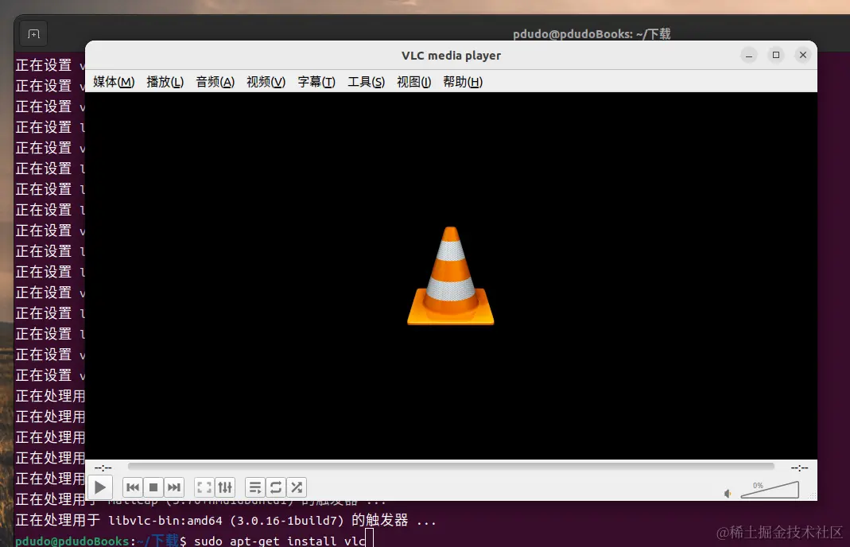Open the 帮助(H) menu
The width and height of the screenshot is (850, 547).
463,82
